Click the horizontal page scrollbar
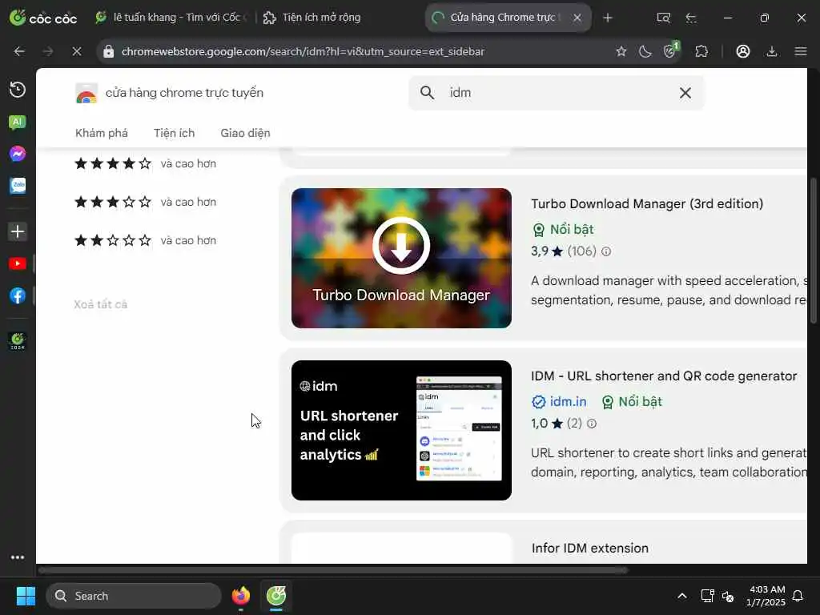 click(332, 570)
